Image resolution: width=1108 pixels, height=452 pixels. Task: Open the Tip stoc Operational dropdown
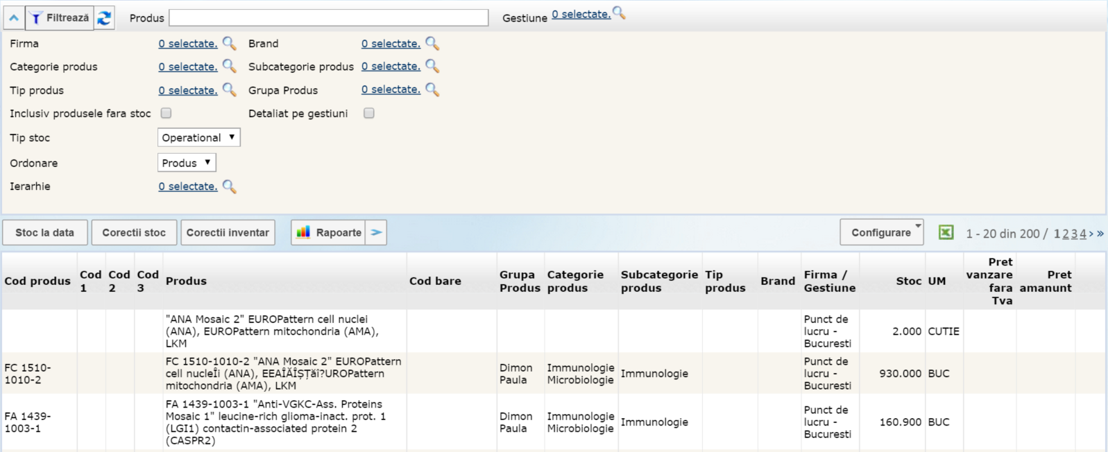coord(199,137)
